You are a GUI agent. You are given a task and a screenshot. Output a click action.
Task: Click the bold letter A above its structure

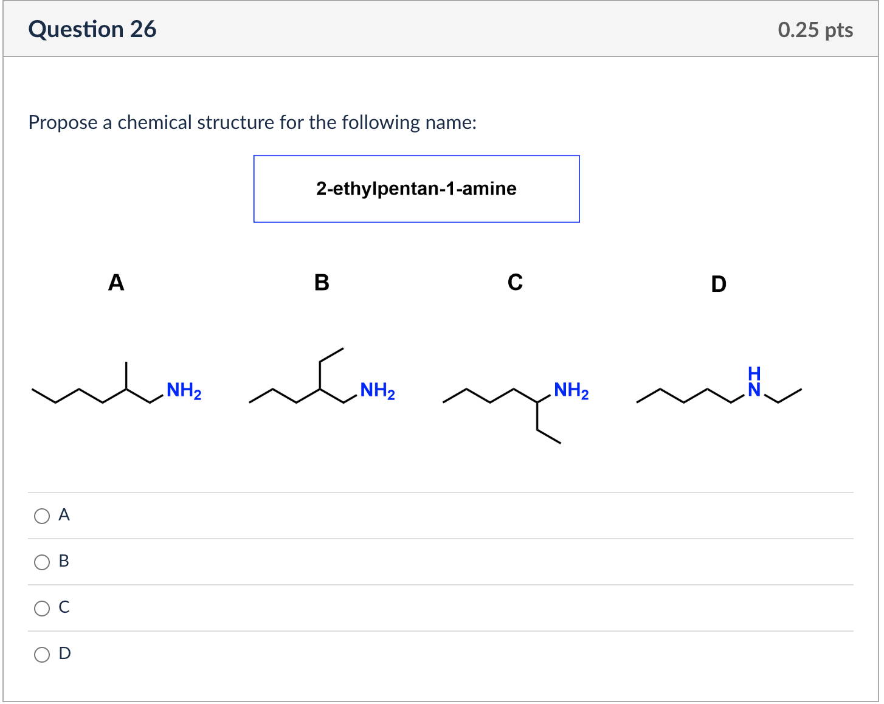coord(116,282)
